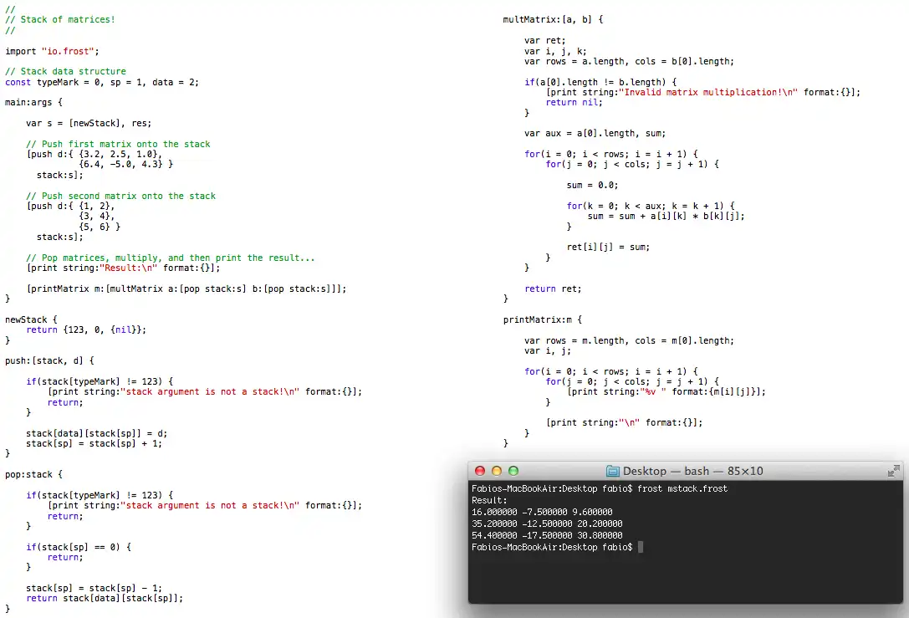
Task: Click the "printMatrix:m {" function header
Action: pyautogui.click(x=543, y=319)
